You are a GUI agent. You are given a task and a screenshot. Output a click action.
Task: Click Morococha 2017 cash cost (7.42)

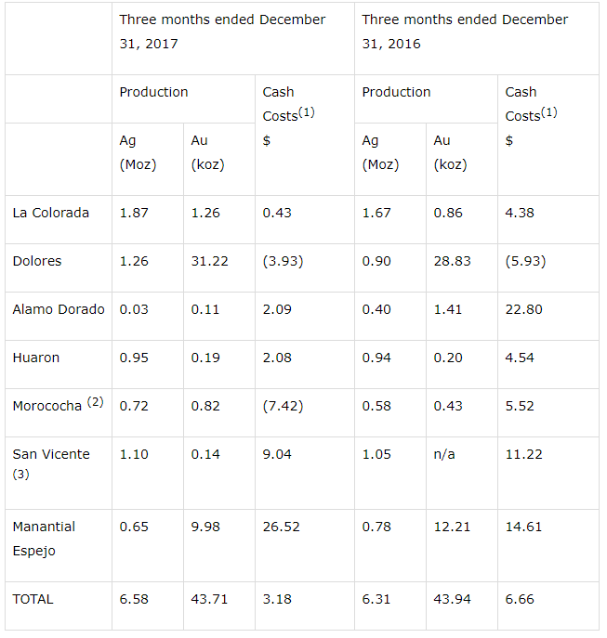pyautogui.click(x=283, y=406)
